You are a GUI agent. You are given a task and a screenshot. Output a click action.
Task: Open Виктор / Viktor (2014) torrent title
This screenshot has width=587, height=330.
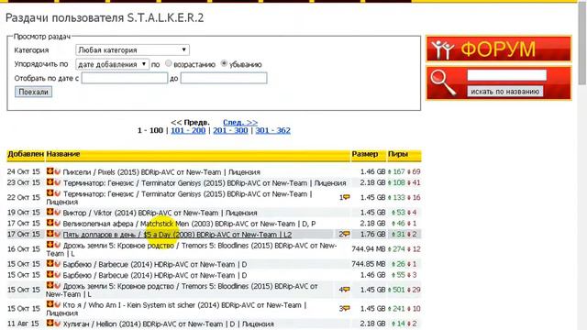[160, 213]
